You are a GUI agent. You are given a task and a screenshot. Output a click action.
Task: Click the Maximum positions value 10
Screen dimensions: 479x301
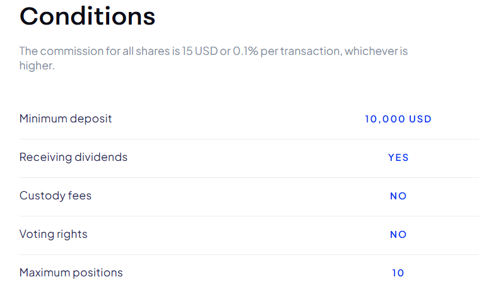pyautogui.click(x=398, y=273)
